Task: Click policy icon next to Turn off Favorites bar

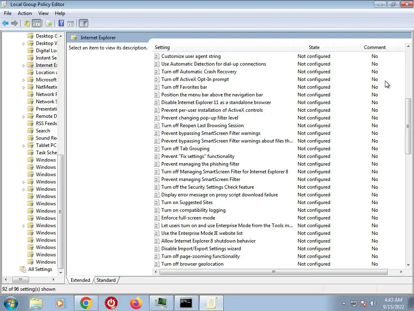Action: [157, 87]
